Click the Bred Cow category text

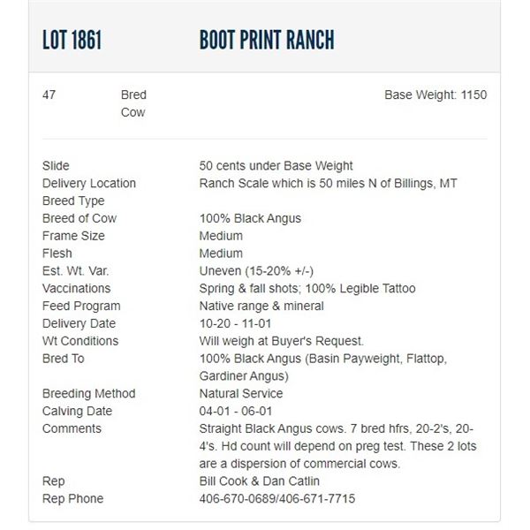point(133,103)
